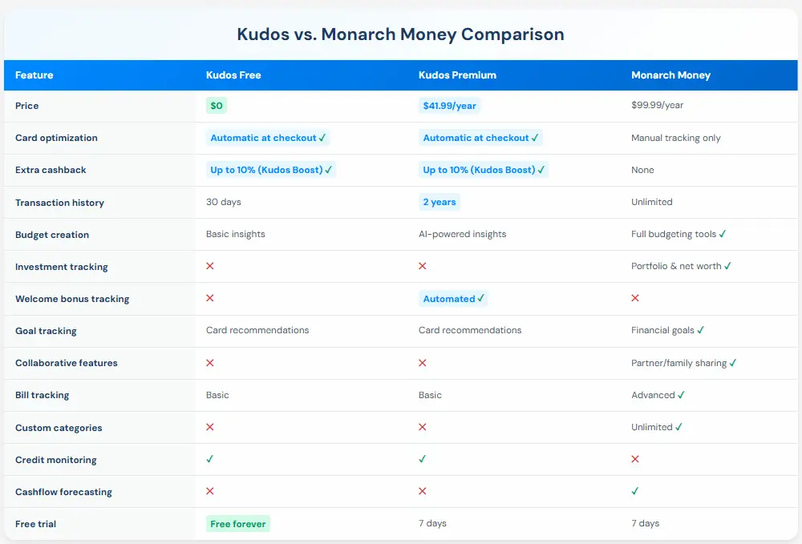Select the '$99.99/year' price text
Screen dimensions: 802x544
click(x=658, y=105)
